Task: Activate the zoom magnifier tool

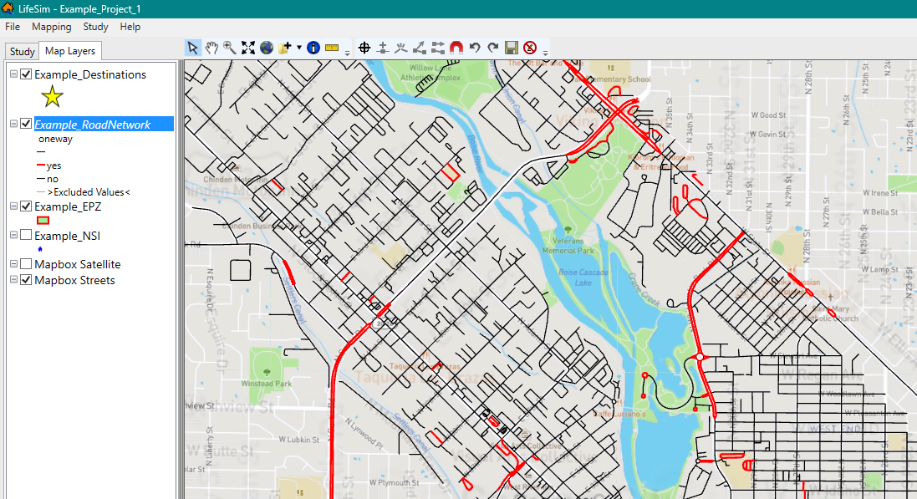Action: (229, 48)
